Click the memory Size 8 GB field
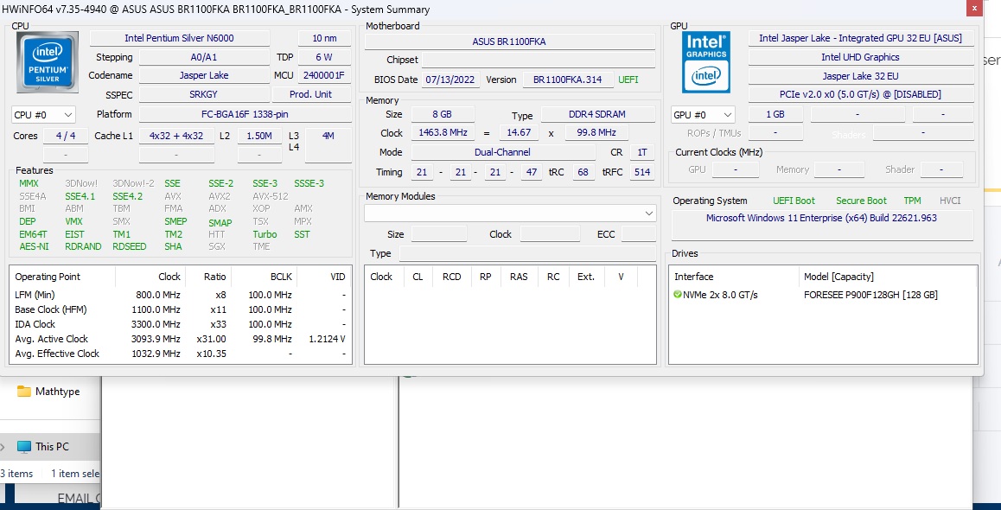This screenshot has height=510, width=1001. pyautogui.click(x=443, y=114)
